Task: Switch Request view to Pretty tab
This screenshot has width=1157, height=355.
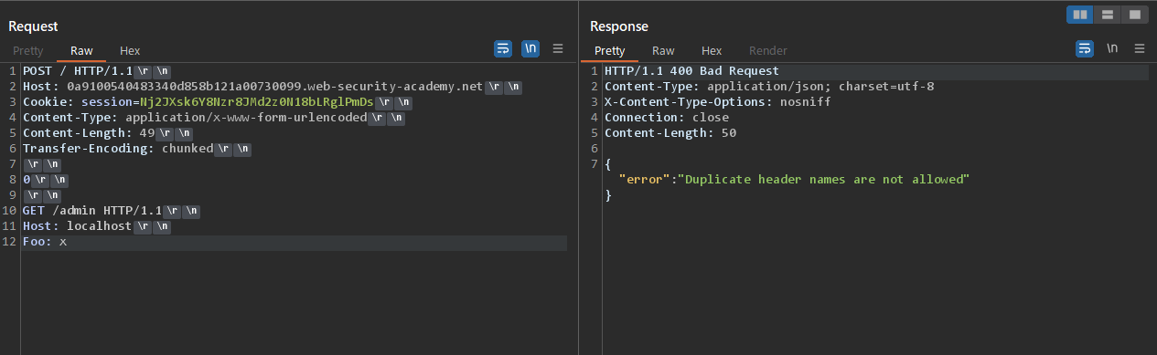Action: [27, 50]
